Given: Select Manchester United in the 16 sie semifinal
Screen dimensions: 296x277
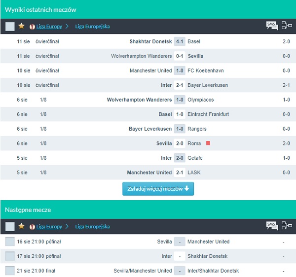Looking at the screenshot, I should click(x=208, y=242).
